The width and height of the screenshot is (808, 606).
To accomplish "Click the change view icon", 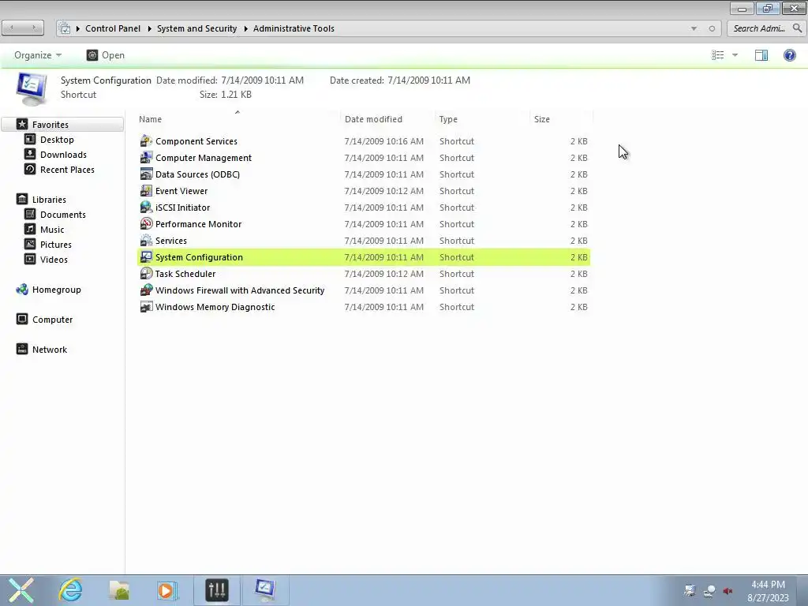I will coord(718,55).
